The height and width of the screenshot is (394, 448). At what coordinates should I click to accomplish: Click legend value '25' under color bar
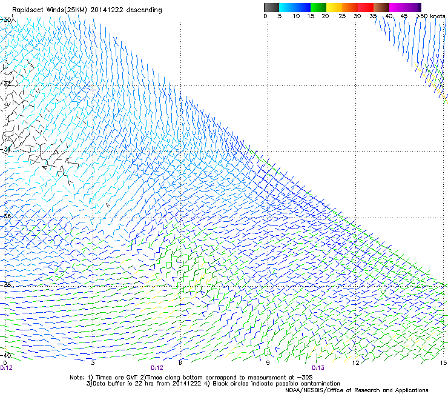[341, 16]
